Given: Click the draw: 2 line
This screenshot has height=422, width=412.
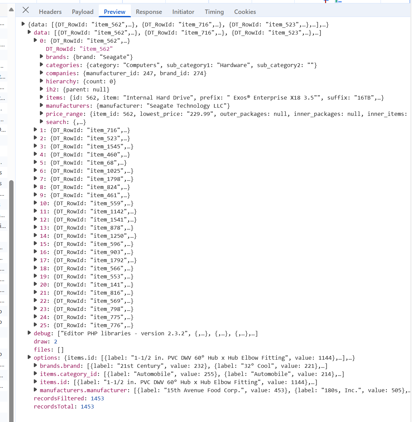Looking at the screenshot, I should tap(45, 341).
